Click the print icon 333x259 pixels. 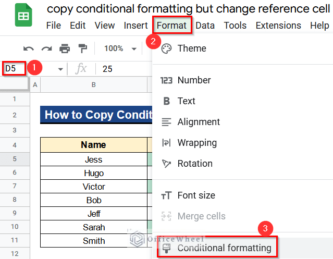65,48
